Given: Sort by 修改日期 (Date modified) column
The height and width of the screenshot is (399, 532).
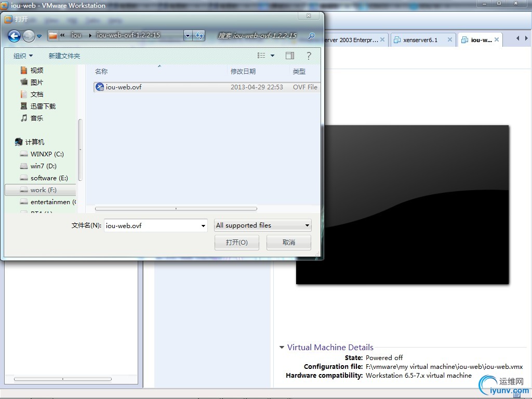Looking at the screenshot, I should tap(243, 71).
